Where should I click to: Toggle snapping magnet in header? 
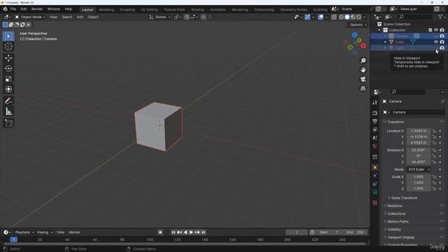[x=187, y=17]
